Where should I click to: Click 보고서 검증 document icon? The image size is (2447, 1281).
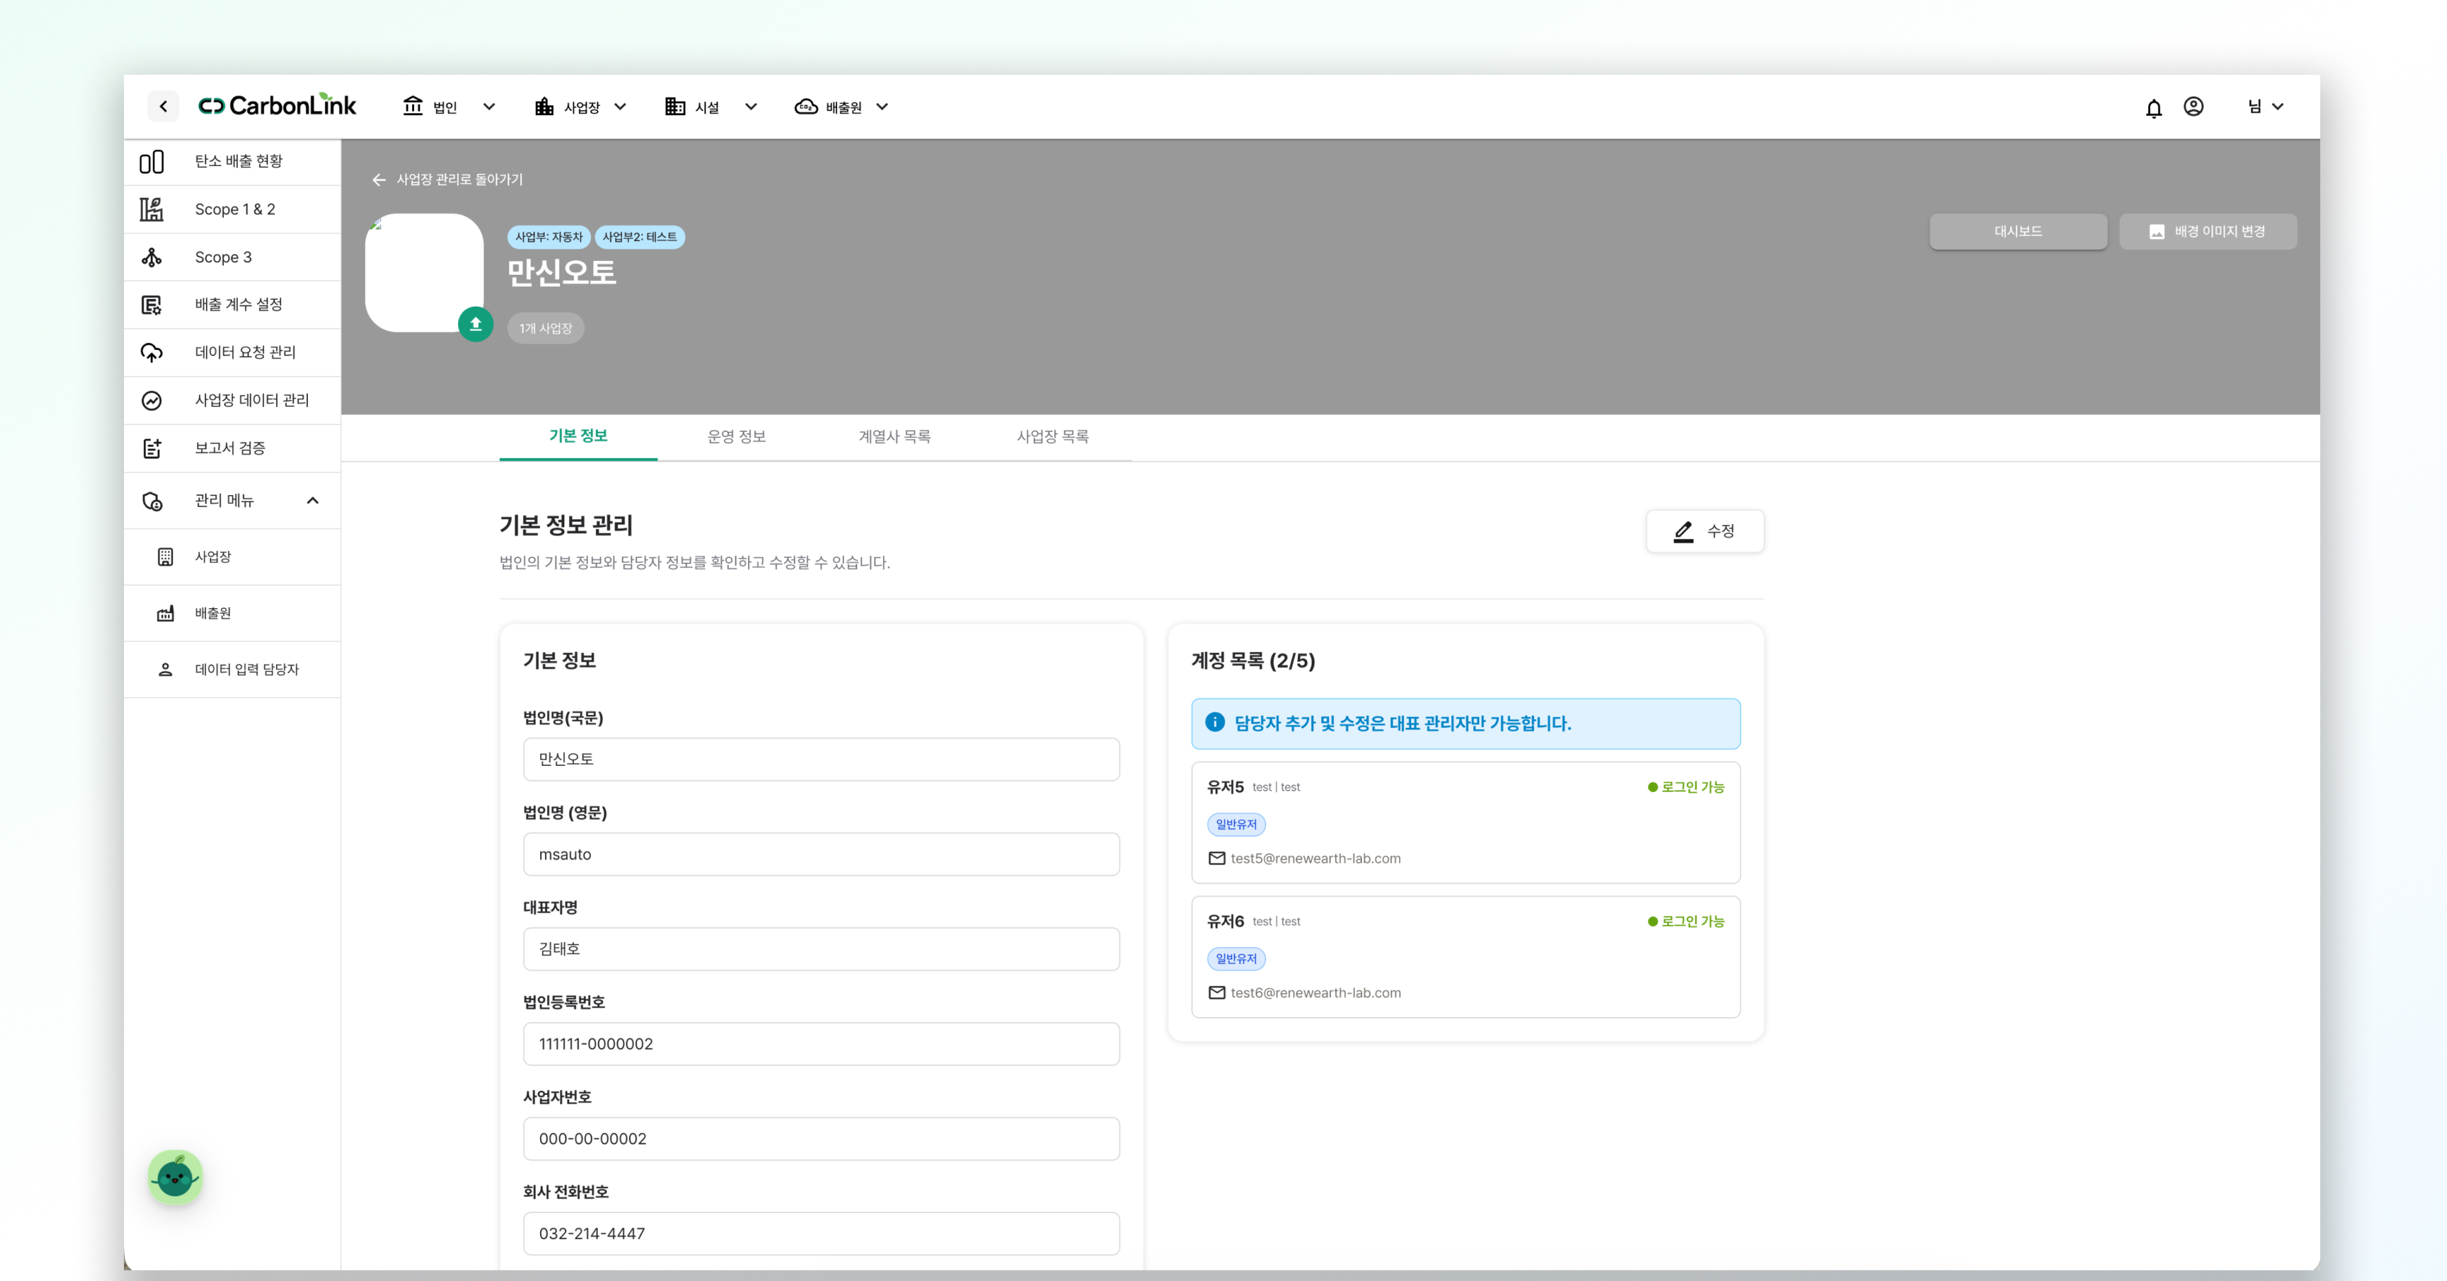152,448
